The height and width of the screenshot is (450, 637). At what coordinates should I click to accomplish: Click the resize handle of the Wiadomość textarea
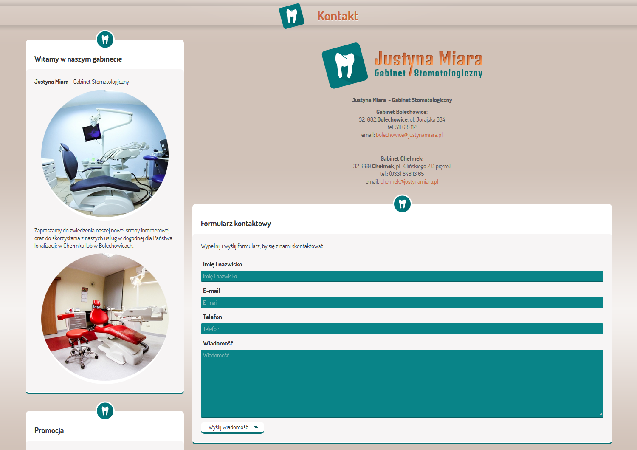pyautogui.click(x=600, y=415)
